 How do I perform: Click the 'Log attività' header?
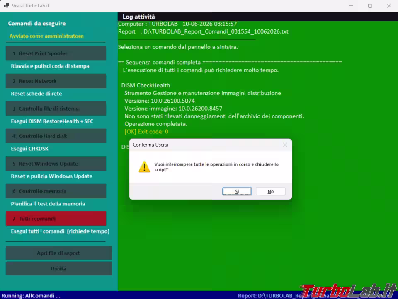(138, 17)
